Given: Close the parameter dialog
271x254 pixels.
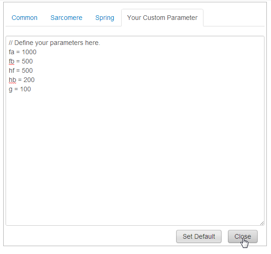Looking at the screenshot, I should [243, 236].
